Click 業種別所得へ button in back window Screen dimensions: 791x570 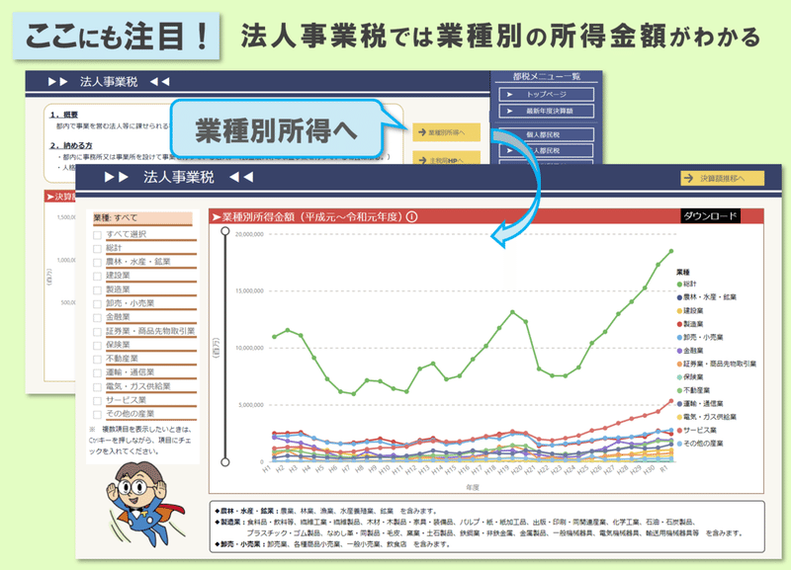click(447, 132)
